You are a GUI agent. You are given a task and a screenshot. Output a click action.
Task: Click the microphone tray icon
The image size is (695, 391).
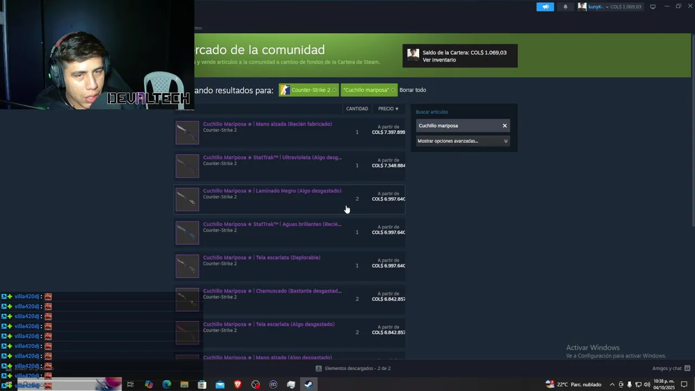629,384
